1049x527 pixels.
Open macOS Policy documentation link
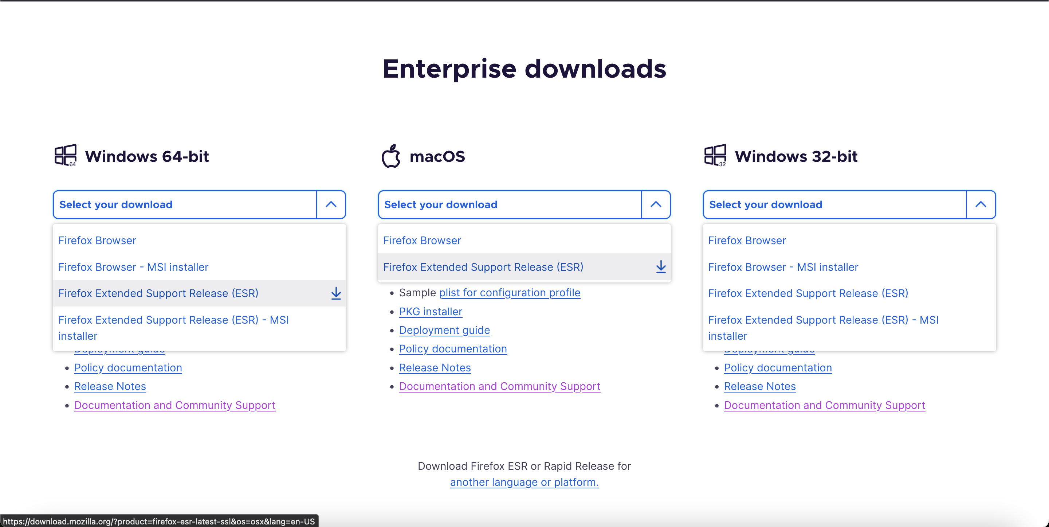click(x=453, y=349)
